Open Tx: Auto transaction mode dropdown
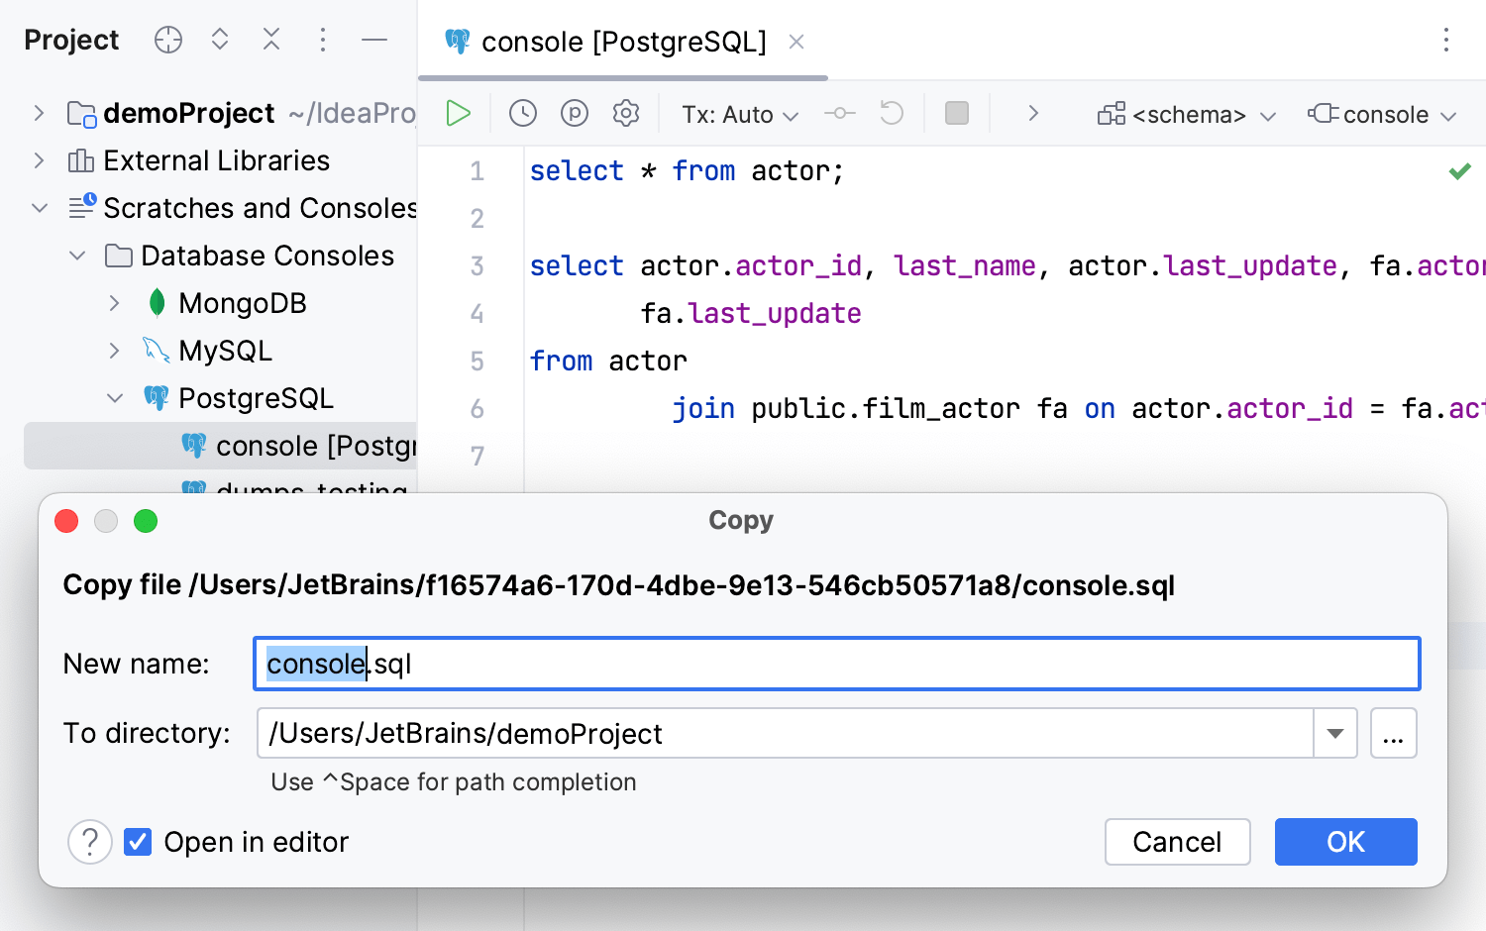Screen dimensions: 1486x931 (x=740, y=115)
